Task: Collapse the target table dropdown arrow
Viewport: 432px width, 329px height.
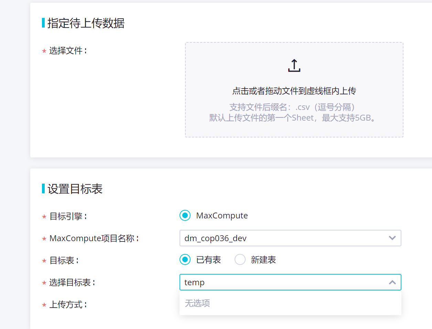Action: point(392,282)
